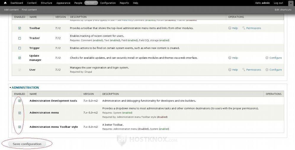Toggle Administration Development tools checkbox
Viewport: 295px width, 150px height.
tap(20, 101)
